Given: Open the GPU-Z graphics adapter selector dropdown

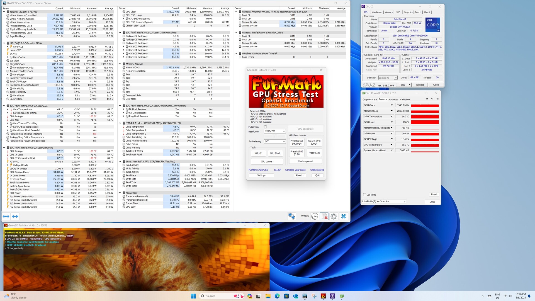Looking at the screenshot, I should (x=384, y=201).
